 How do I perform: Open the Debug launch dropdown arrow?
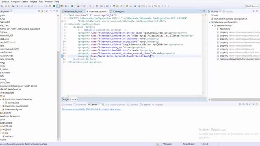(x=69, y=6)
